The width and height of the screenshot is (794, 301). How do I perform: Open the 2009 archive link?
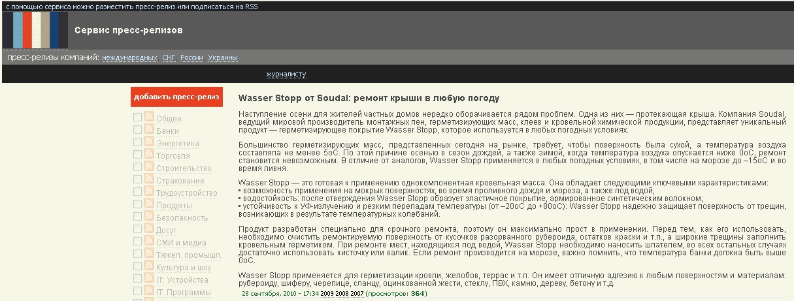(x=327, y=293)
